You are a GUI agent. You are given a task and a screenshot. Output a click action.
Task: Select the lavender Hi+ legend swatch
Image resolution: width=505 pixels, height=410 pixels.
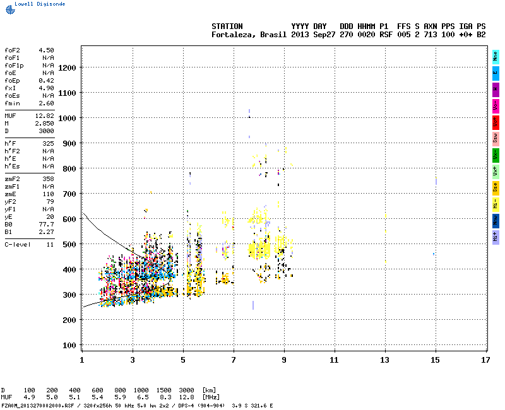(x=496, y=237)
